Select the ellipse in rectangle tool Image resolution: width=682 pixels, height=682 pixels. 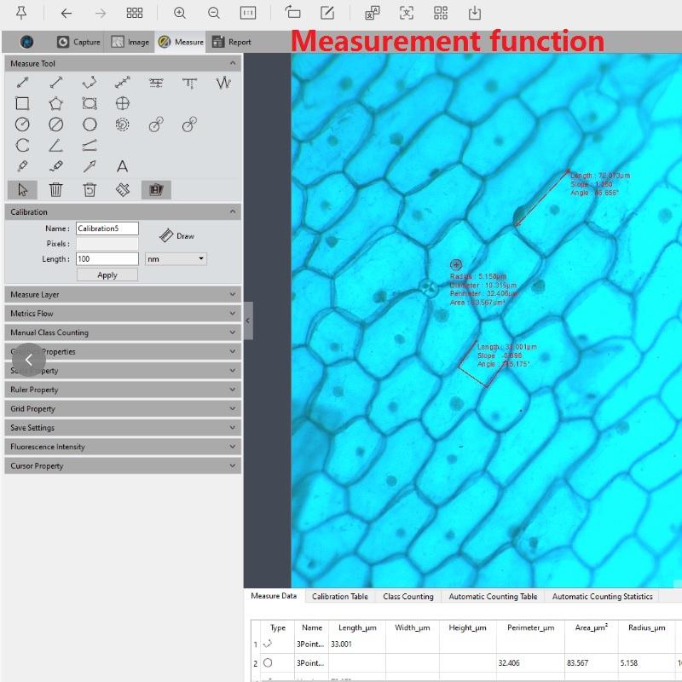click(90, 103)
